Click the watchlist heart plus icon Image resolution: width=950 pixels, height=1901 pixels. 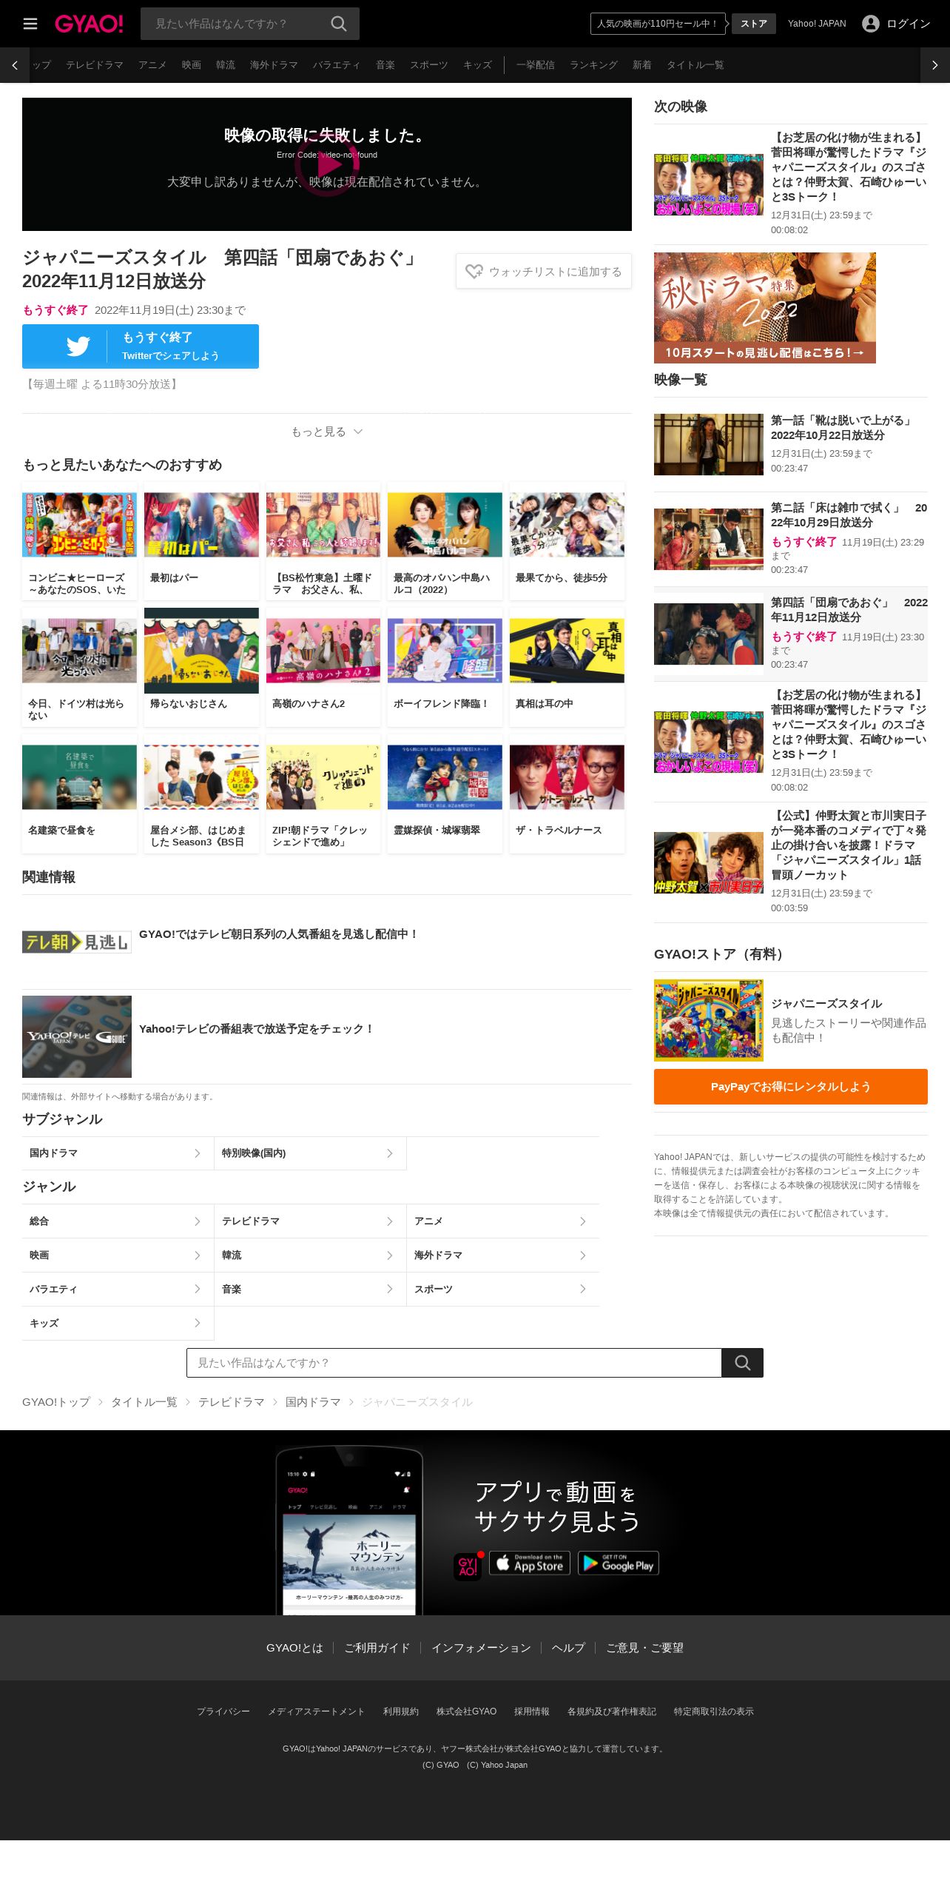tap(474, 272)
